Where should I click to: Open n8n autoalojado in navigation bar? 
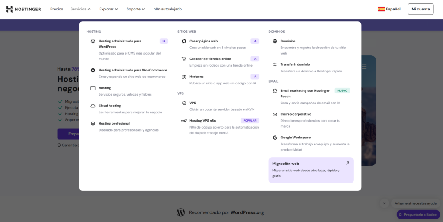click(167, 9)
